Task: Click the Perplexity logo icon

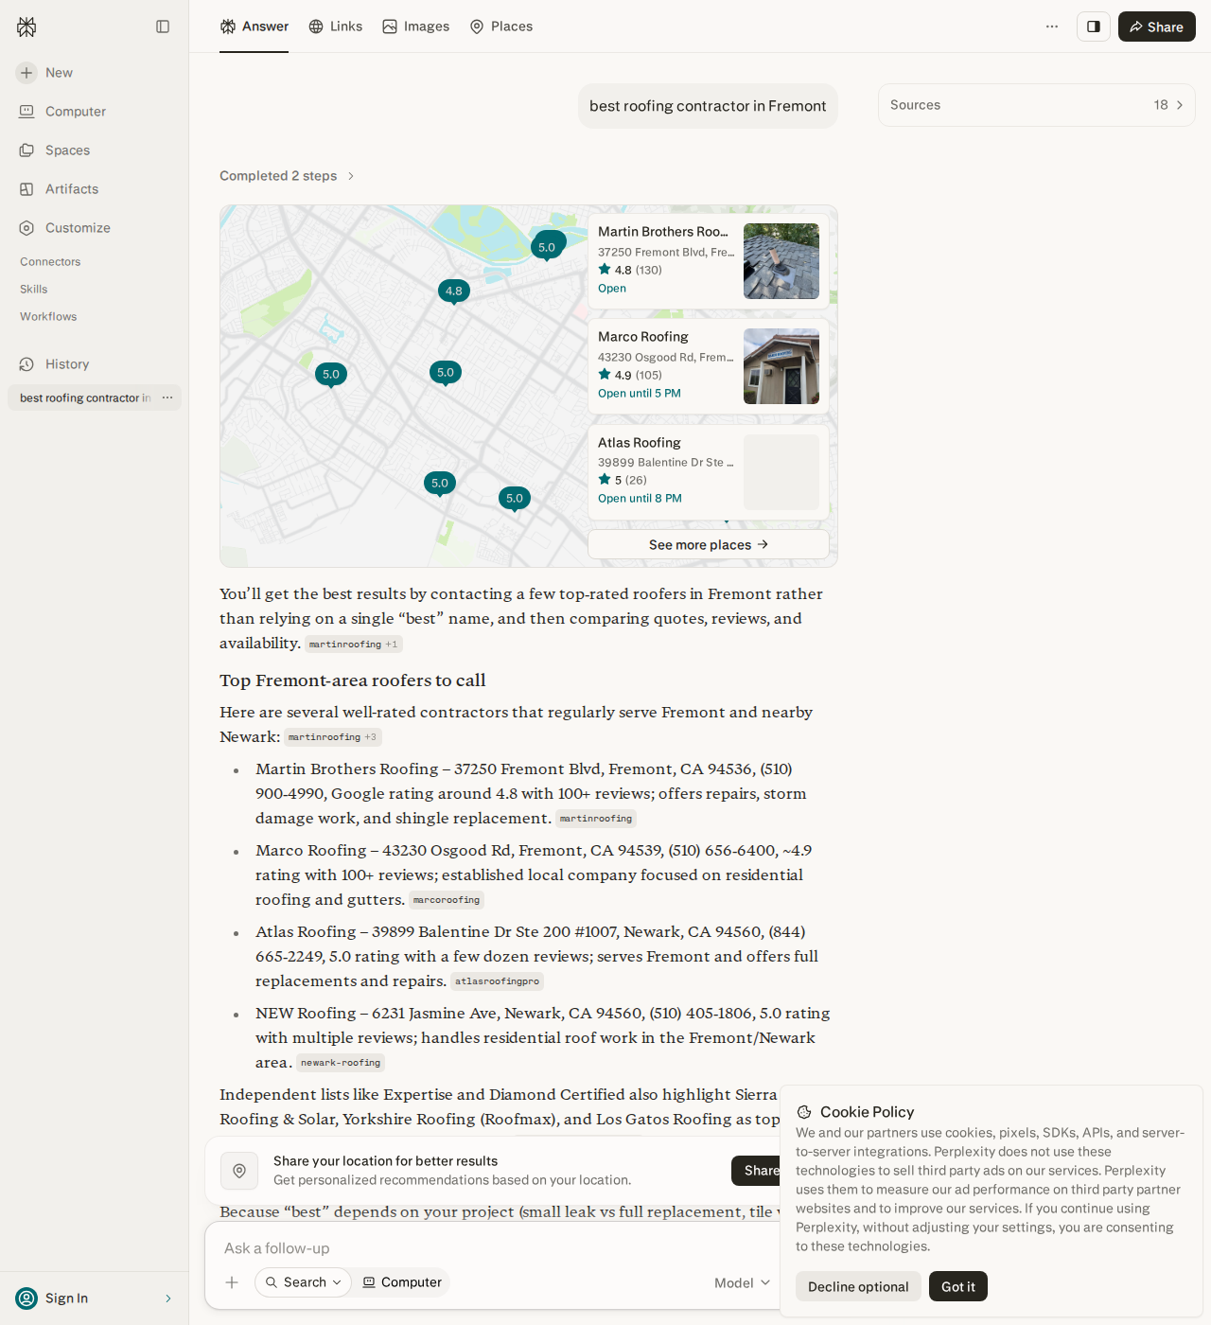Action: [26, 26]
